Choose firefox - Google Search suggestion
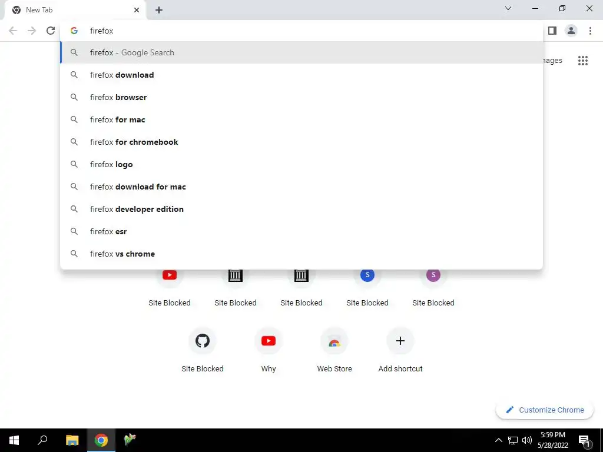603x452 pixels. 301,52
